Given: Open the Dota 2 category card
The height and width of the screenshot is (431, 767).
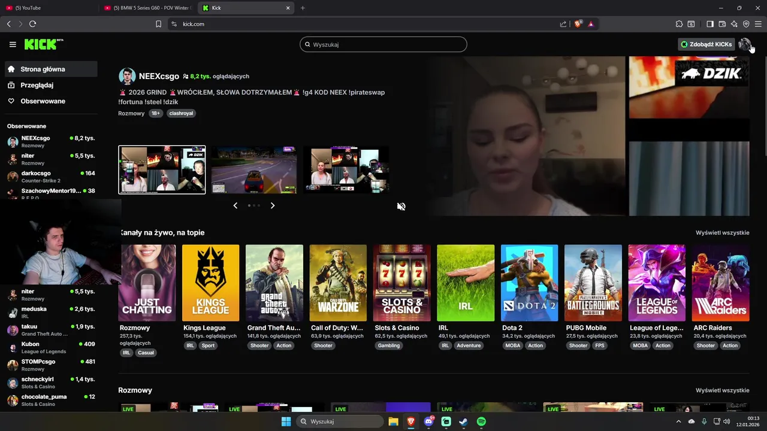Looking at the screenshot, I should pyautogui.click(x=529, y=283).
